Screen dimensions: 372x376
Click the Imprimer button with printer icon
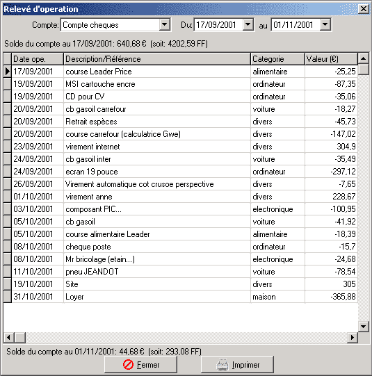(237, 364)
